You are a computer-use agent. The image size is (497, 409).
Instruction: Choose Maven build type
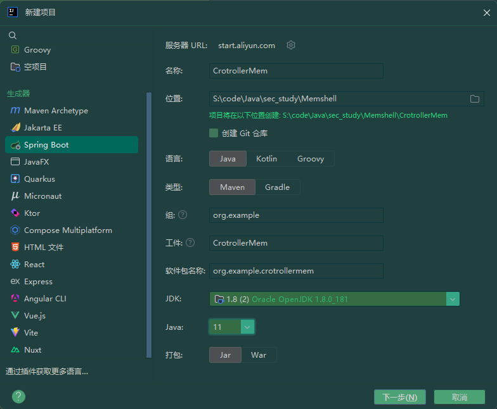pyautogui.click(x=232, y=187)
